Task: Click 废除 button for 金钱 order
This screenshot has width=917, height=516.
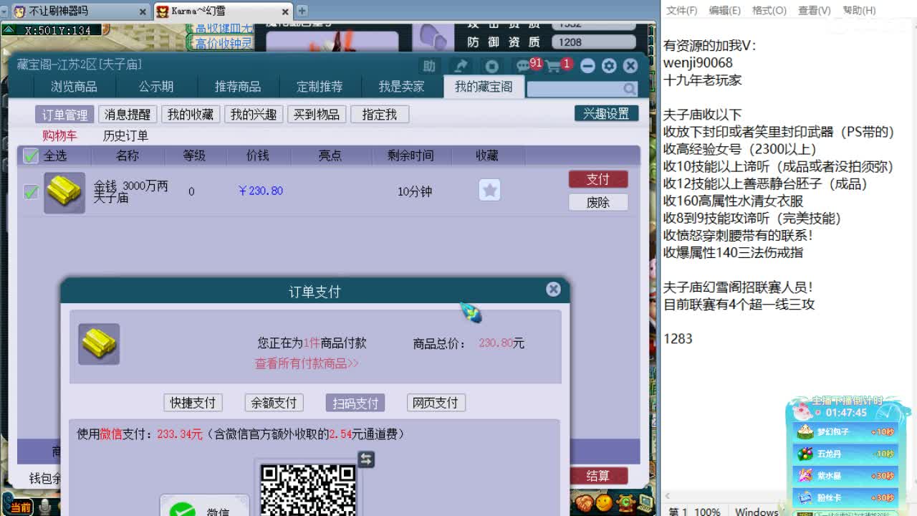Action: (598, 202)
